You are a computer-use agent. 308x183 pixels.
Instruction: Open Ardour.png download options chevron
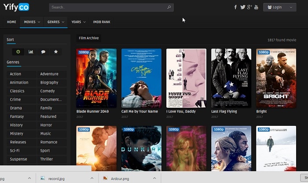click(154, 178)
